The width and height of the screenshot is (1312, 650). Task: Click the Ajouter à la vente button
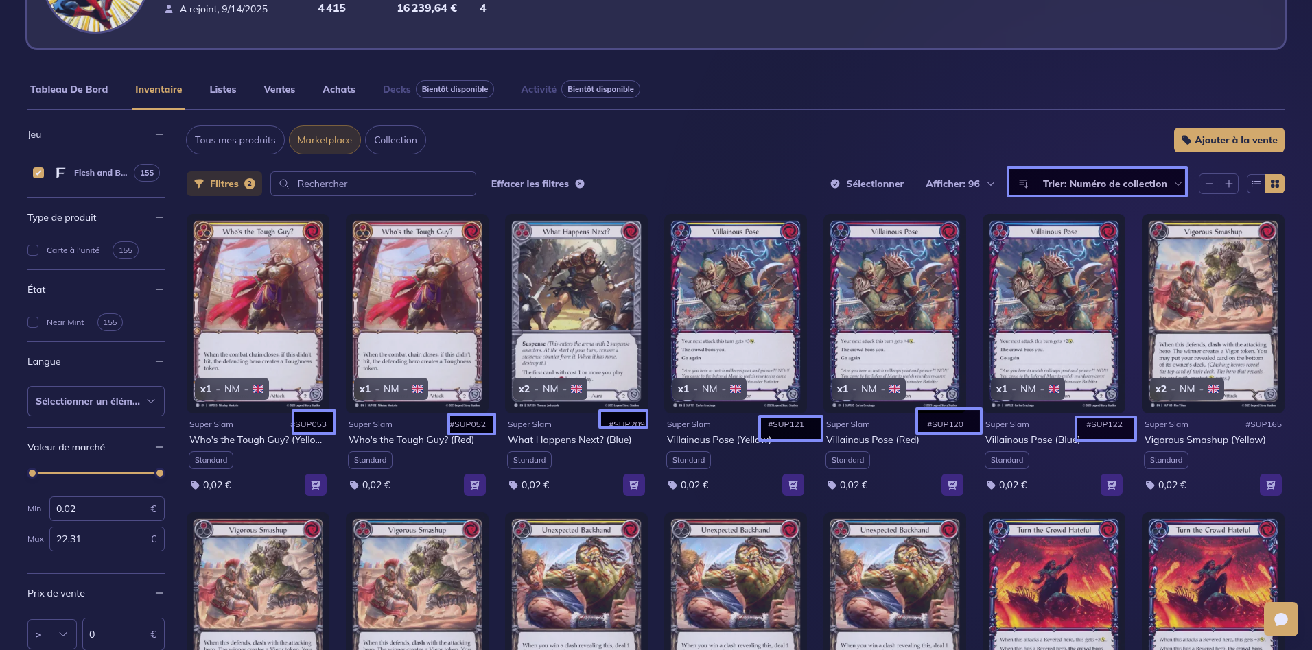pos(1228,140)
